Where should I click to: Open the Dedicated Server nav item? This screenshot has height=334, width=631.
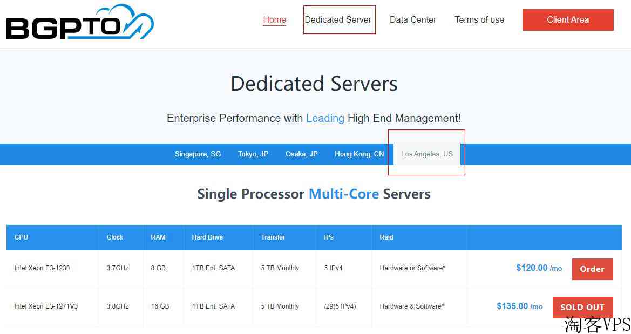point(338,20)
